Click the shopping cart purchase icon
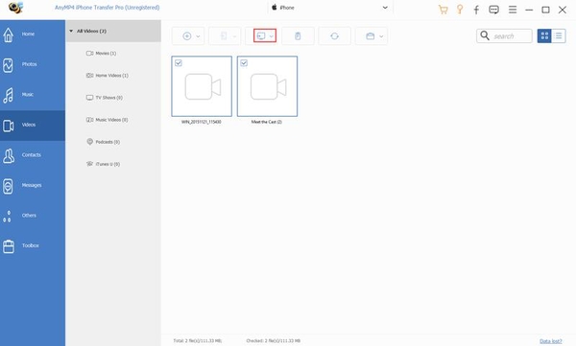The width and height of the screenshot is (576, 346). (443, 10)
